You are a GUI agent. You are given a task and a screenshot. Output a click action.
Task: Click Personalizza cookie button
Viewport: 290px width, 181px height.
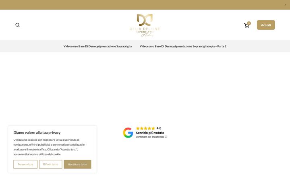(x=25, y=164)
